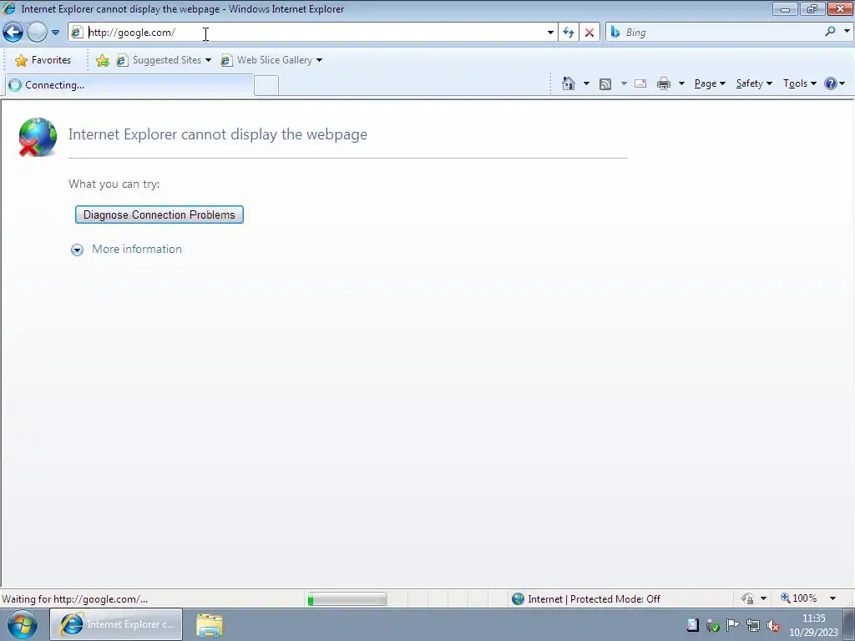Open the Tools menu
This screenshot has width=855, height=641.
[x=799, y=83]
